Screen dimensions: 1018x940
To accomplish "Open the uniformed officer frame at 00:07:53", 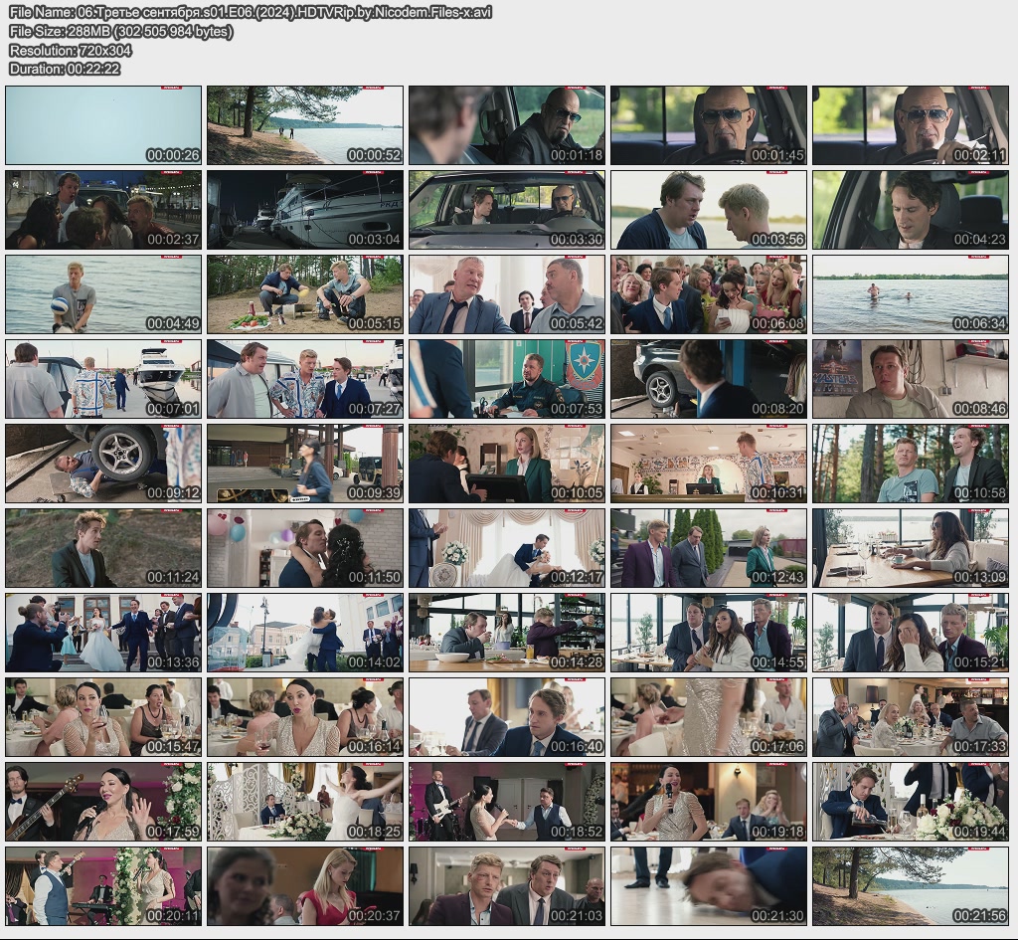I will coord(507,379).
